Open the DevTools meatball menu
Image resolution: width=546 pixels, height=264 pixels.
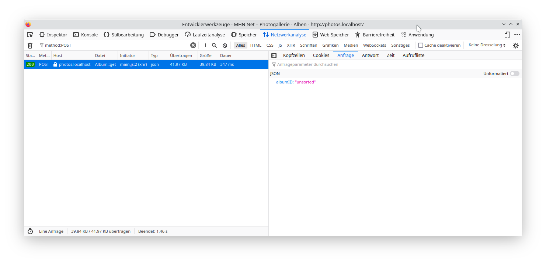(x=517, y=34)
